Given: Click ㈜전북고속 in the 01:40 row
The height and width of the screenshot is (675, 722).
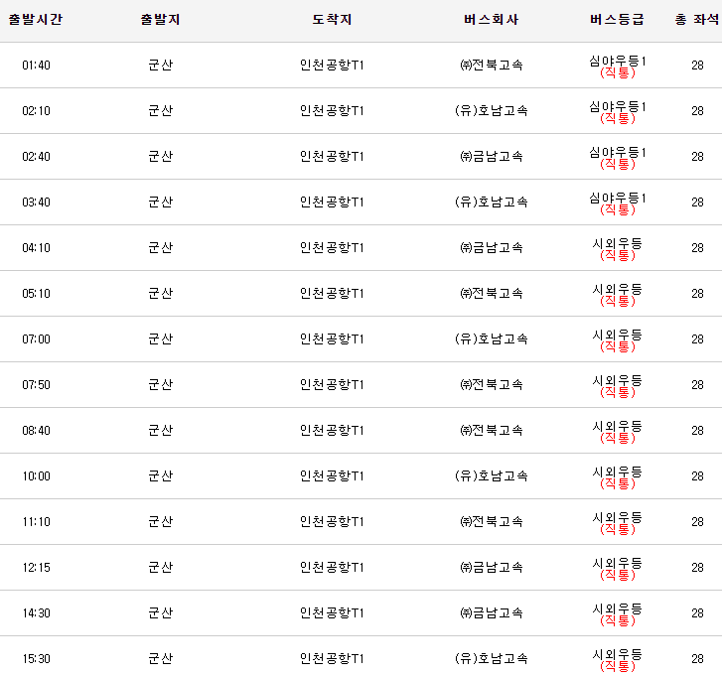Looking at the screenshot, I should [492, 65].
